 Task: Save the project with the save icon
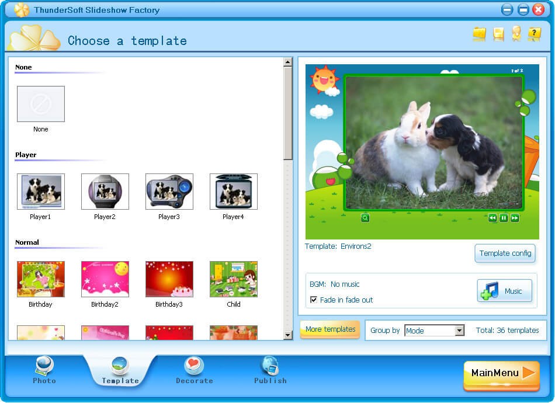point(497,34)
